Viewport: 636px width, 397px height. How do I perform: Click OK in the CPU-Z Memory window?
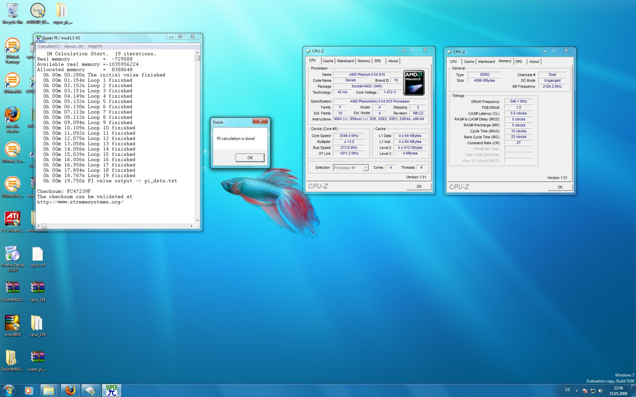[560, 187]
